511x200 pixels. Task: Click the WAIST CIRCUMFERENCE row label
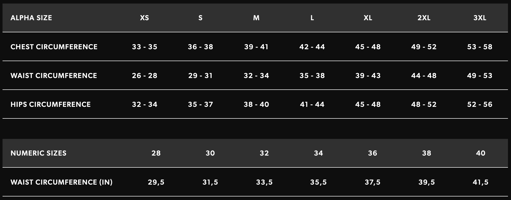click(x=54, y=76)
